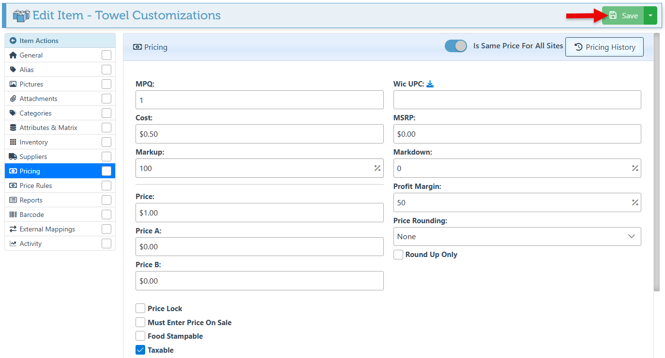
Task: Uncheck the Taxable checkbox
Action: pyautogui.click(x=140, y=350)
